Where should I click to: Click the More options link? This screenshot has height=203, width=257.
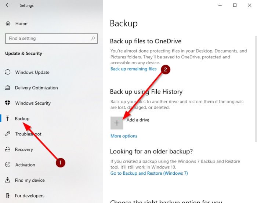tap(124, 136)
